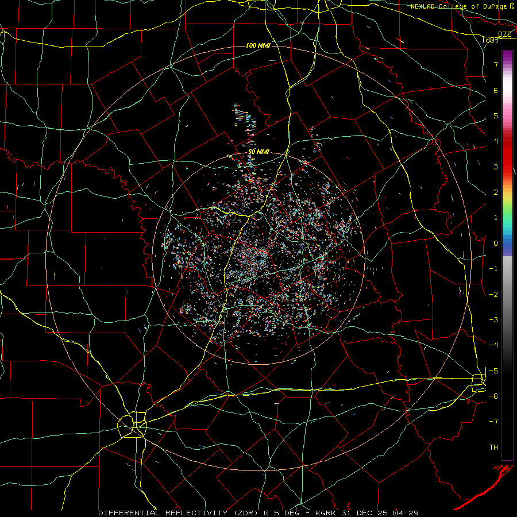Click the 31 DEC 25 04:29 timestamp
517x517 pixels.
tap(381, 513)
